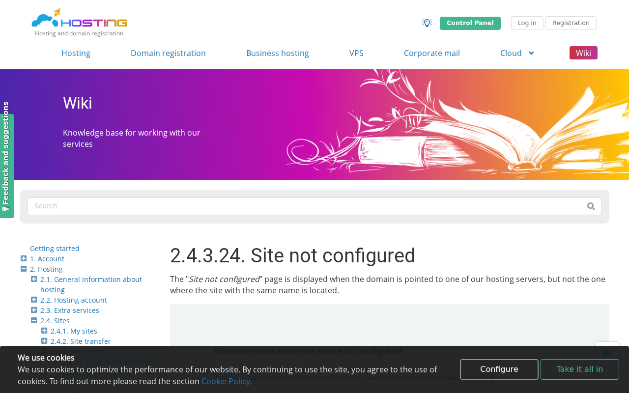This screenshot has height=393, width=629.
Task: Open 2.1. General information about hosting
Action: pos(91,284)
